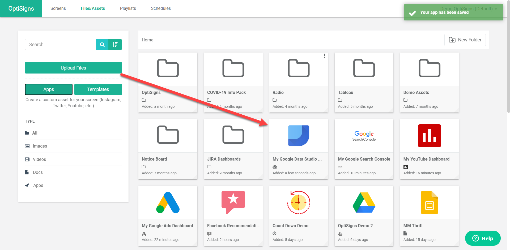Click the My YouTube Dashboard title
The image size is (510, 250).
(426, 159)
